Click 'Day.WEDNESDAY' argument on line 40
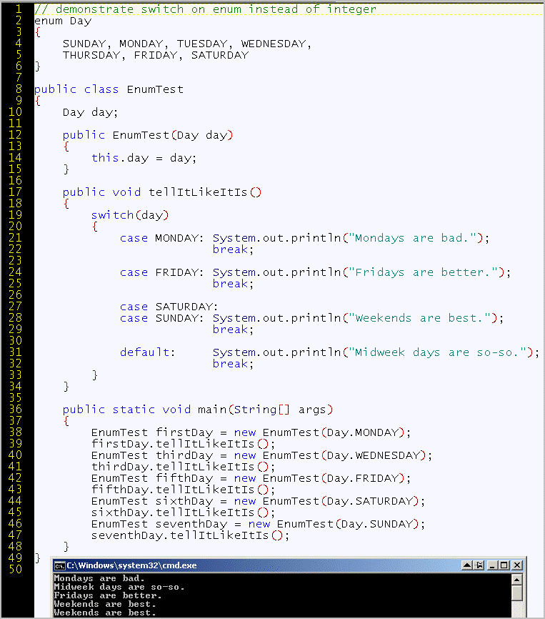Screen dimensions: 545x619 click(x=373, y=455)
